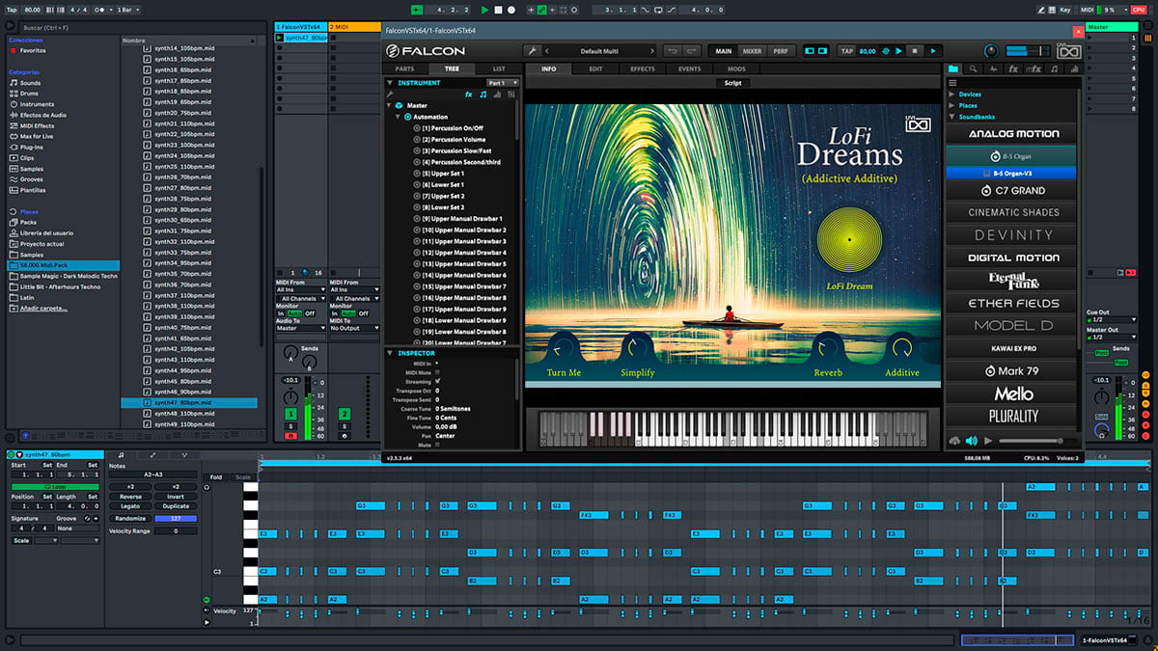Image resolution: width=1158 pixels, height=651 pixels.
Task: Open Falcon's wrench settings menu
Action: coord(532,51)
